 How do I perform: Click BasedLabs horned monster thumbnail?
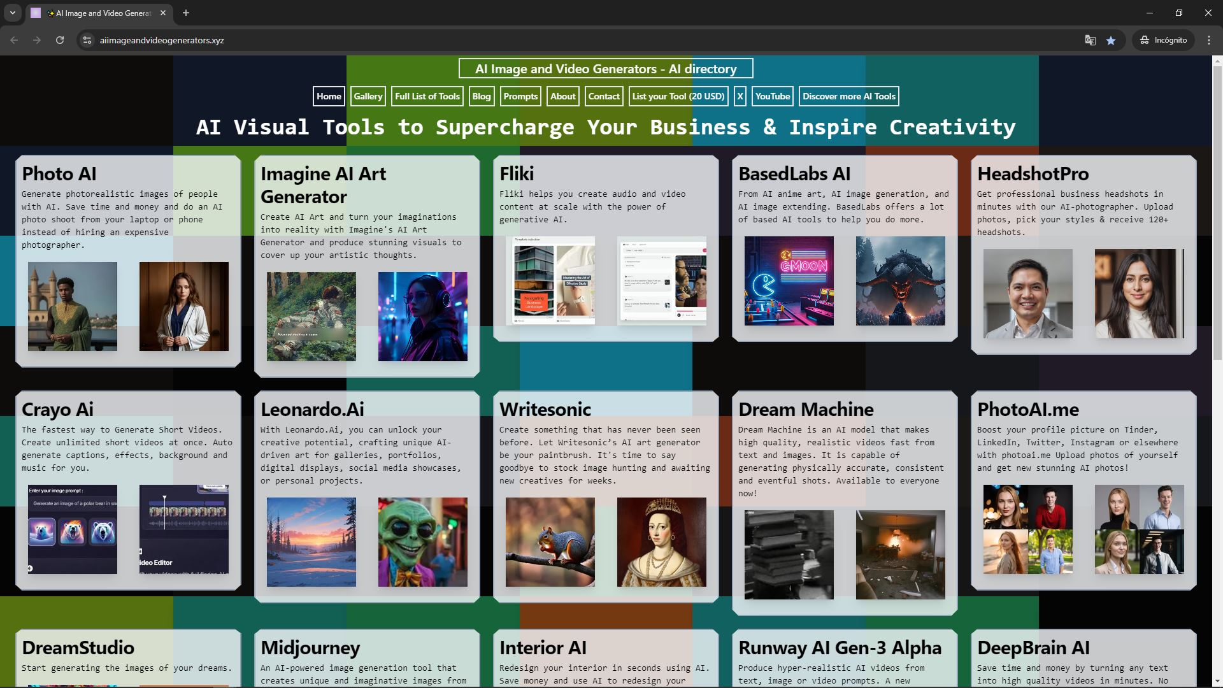pyautogui.click(x=901, y=281)
